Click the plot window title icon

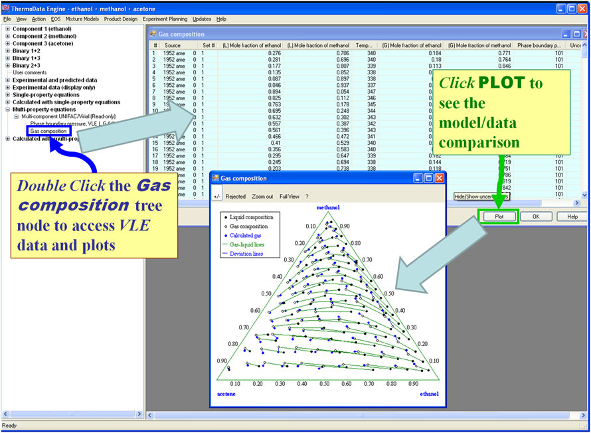point(216,178)
